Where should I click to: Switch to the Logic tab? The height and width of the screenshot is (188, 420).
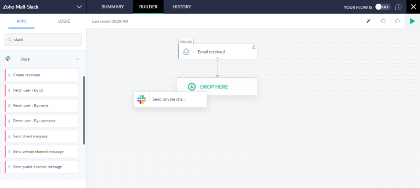point(64,21)
